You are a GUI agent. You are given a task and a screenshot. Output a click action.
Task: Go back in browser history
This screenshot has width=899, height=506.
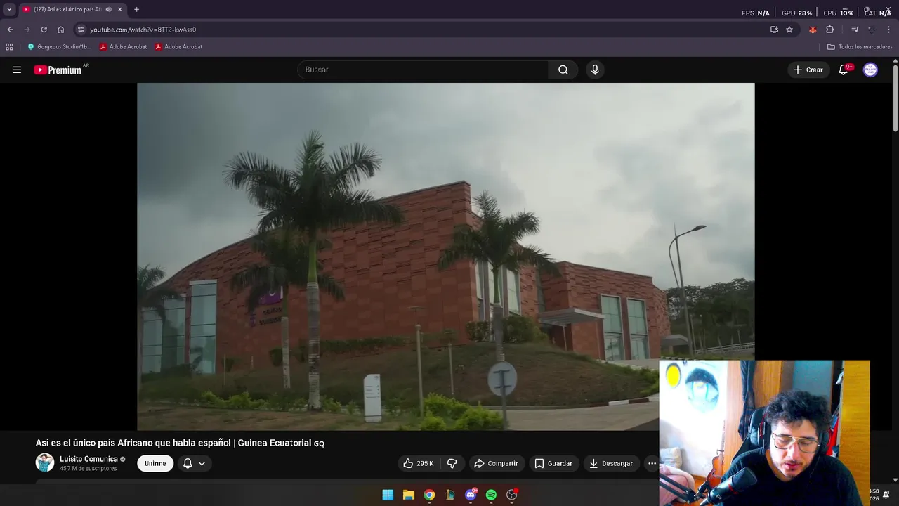coord(10,30)
